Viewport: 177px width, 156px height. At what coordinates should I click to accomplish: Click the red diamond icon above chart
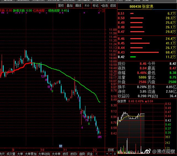(99, 10)
